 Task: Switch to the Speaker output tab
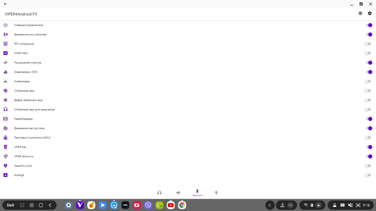point(178,193)
